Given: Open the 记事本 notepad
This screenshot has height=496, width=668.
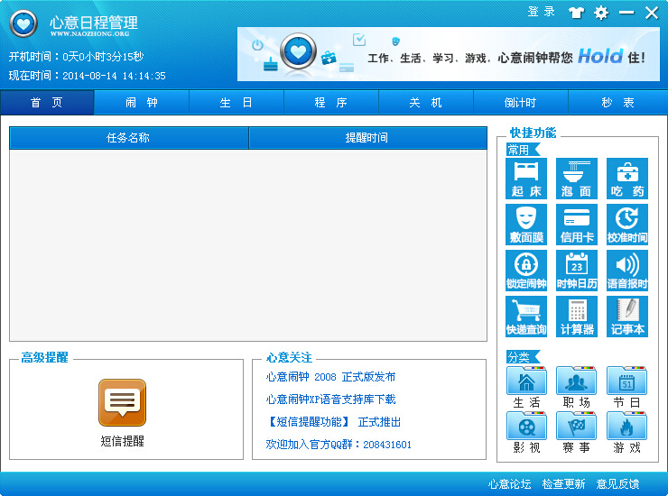Looking at the screenshot, I should point(627,317).
